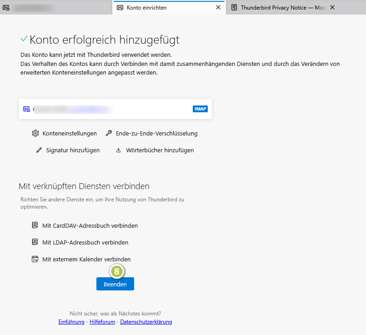The width and height of the screenshot is (366, 335).
Task: Click the document icon on the Privacy Notice tab
Action: coord(234,7)
